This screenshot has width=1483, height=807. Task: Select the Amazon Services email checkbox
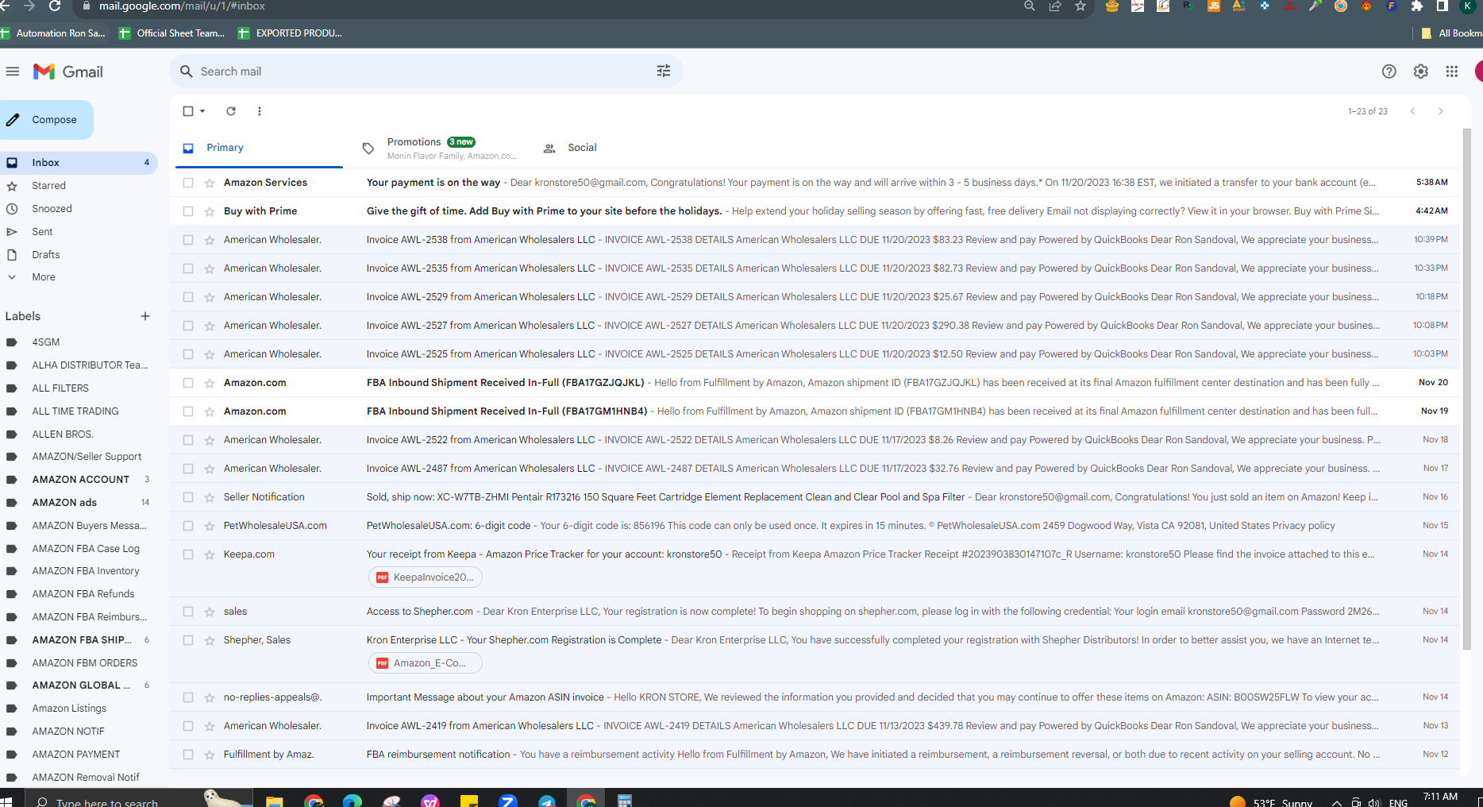tap(188, 183)
